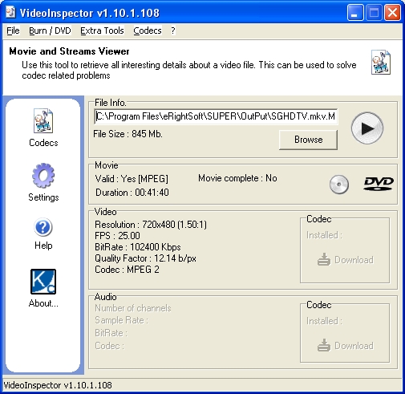Open the Settings gear icon

pyautogui.click(x=43, y=176)
